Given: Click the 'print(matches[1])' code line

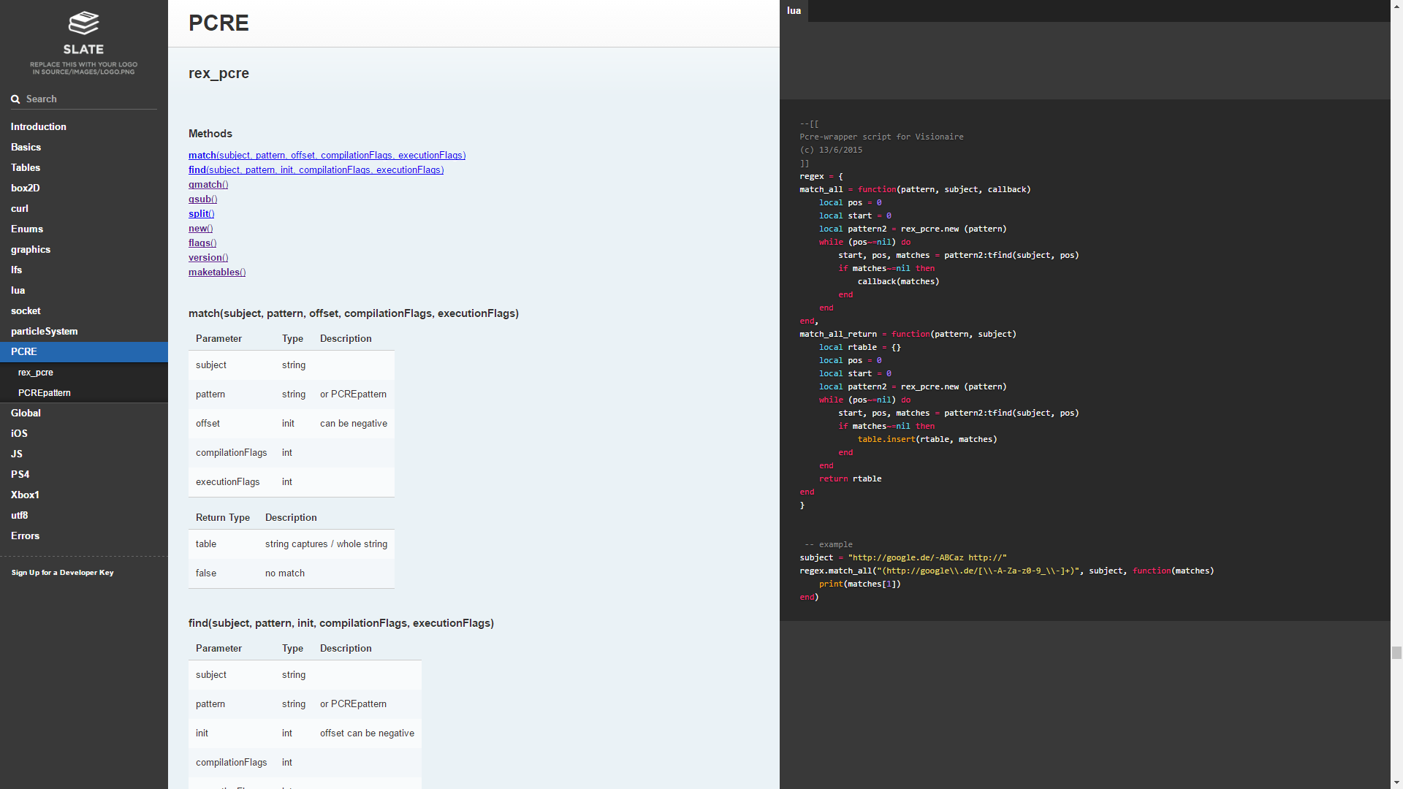Looking at the screenshot, I should click(x=859, y=584).
